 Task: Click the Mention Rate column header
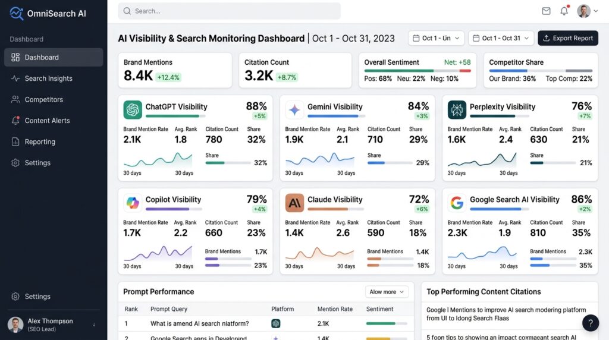(x=335, y=309)
